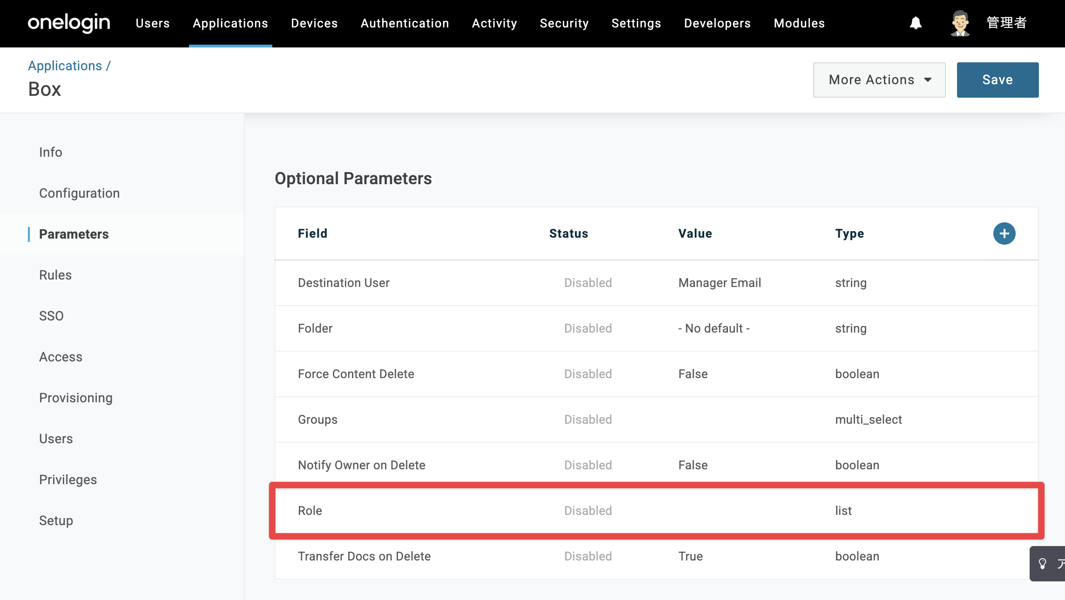Open the Authentication top navigation menu
The image size is (1065, 600).
click(x=404, y=23)
